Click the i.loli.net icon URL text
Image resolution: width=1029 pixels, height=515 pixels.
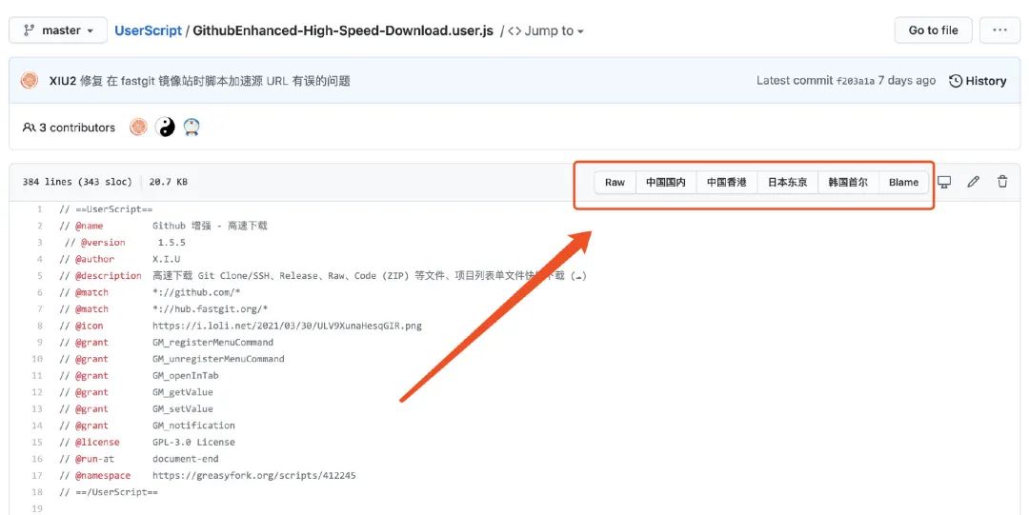point(287,326)
